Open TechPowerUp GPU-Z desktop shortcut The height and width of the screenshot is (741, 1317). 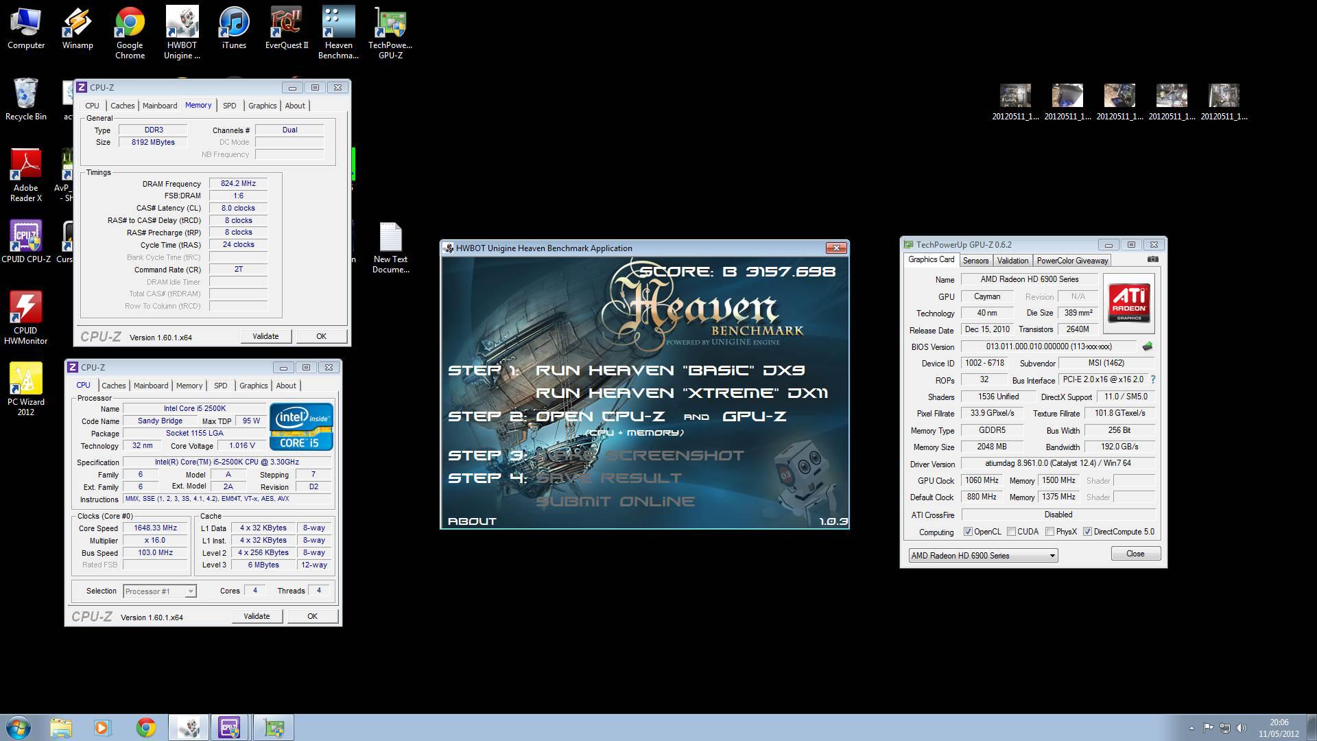click(x=390, y=34)
